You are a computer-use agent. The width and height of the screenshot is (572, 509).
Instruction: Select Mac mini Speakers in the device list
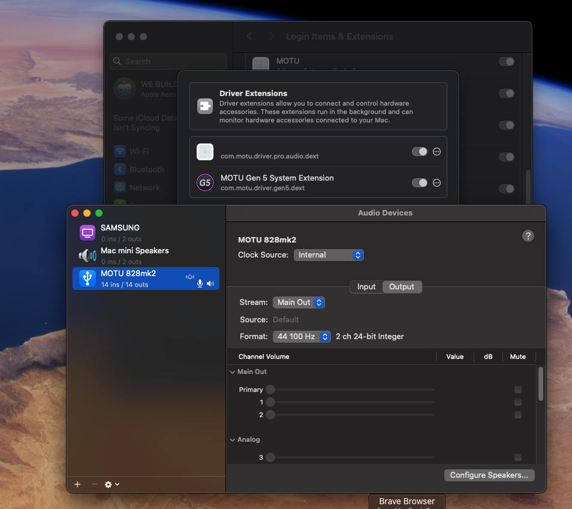click(x=146, y=256)
